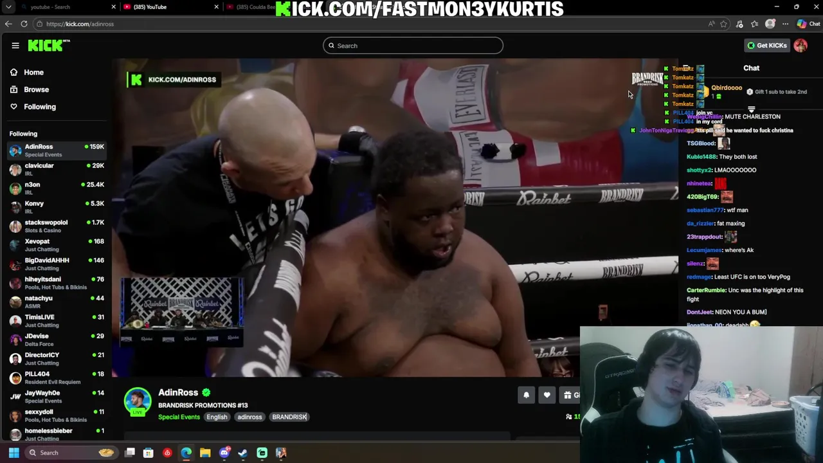Click Qbirdoooo in the chat leaderboard
This screenshot has width=823, height=463.
click(x=727, y=87)
